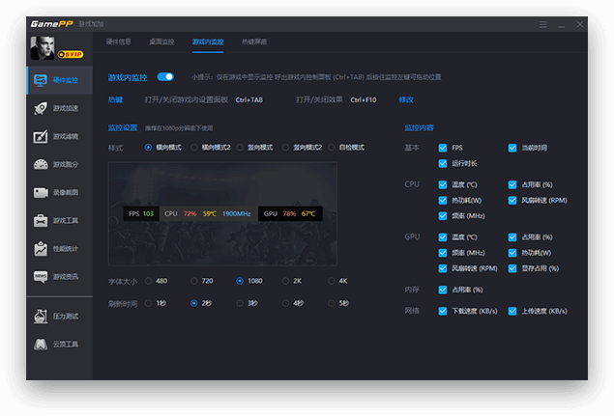Uncheck the FPS checkbox
Image resolution: width=614 pixels, height=416 pixels.
tap(443, 148)
